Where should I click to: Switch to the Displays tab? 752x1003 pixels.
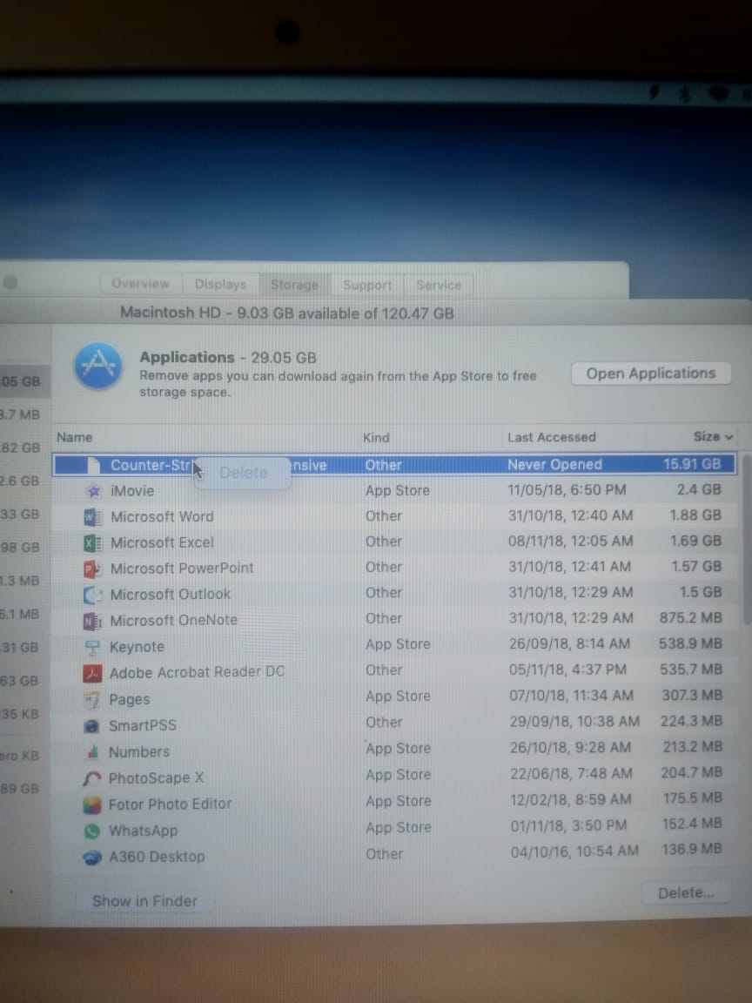(x=220, y=283)
